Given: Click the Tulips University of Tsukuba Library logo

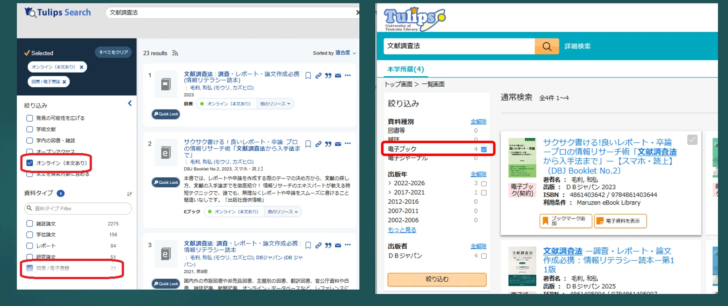Looking at the screenshot, I should click(x=414, y=19).
